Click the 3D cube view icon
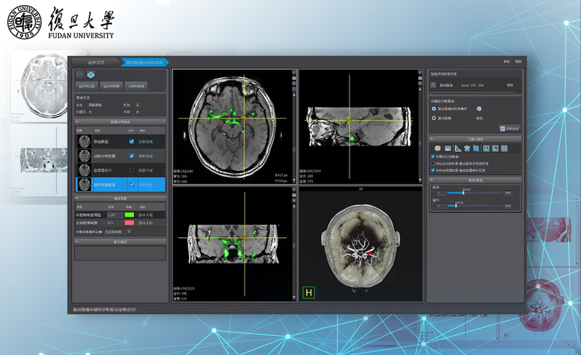The height and width of the screenshot is (355, 581). pos(437,148)
